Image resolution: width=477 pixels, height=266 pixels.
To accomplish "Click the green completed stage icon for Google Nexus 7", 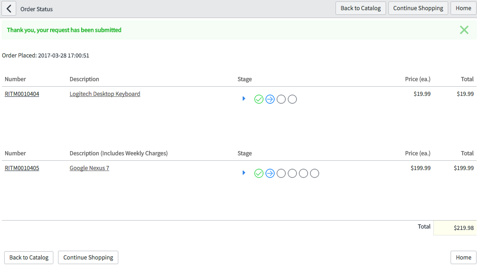I will coord(259,173).
